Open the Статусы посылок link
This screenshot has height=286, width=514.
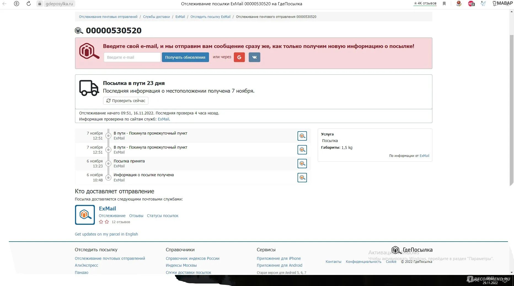(x=163, y=216)
